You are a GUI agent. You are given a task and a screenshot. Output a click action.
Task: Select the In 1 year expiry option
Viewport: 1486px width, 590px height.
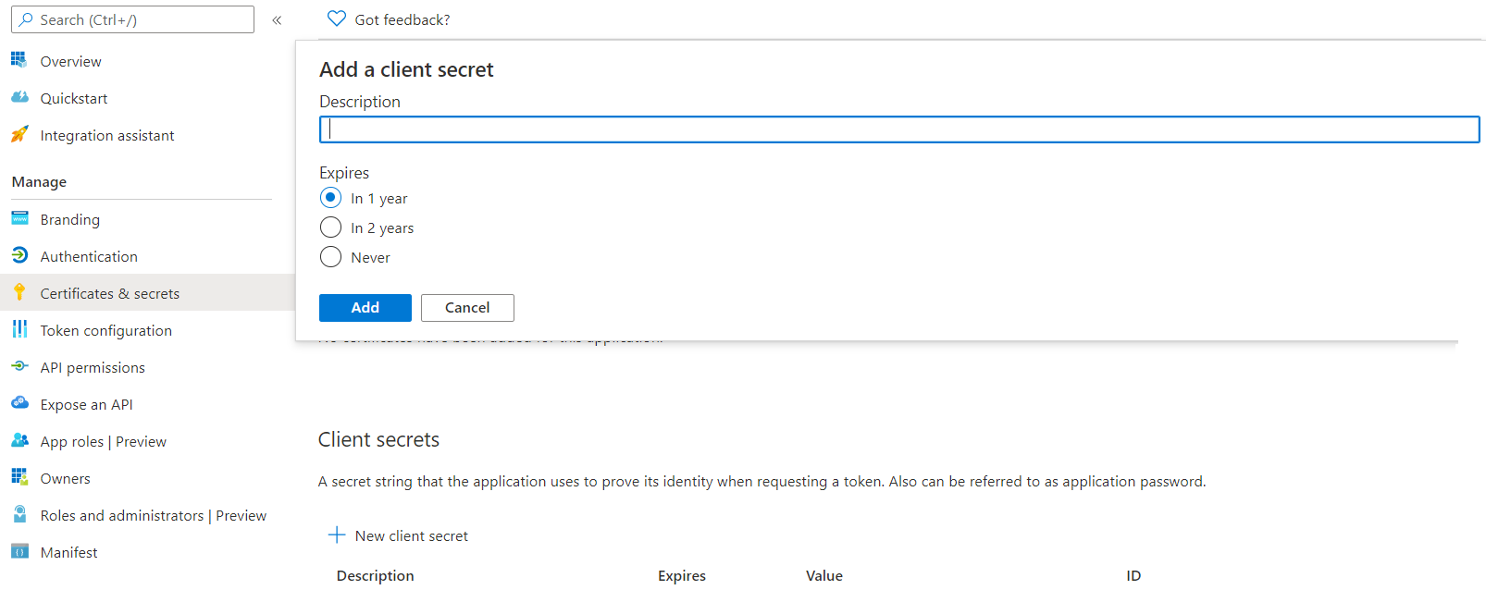click(330, 198)
